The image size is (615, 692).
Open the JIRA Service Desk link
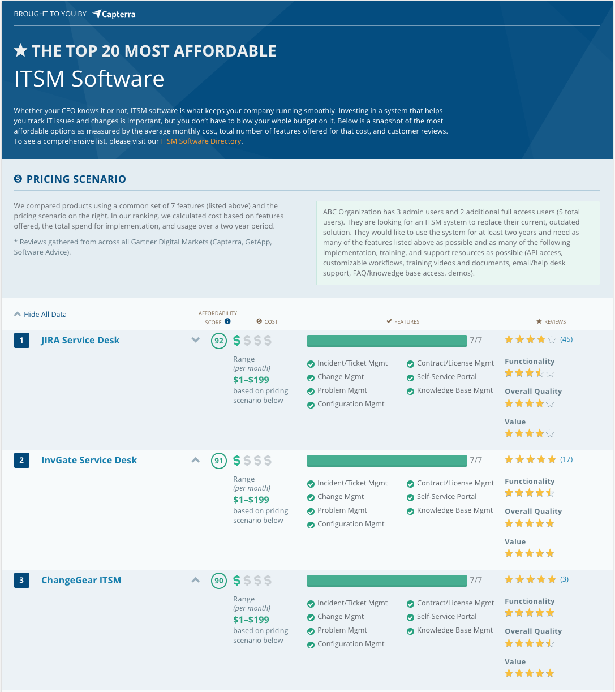tap(80, 340)
